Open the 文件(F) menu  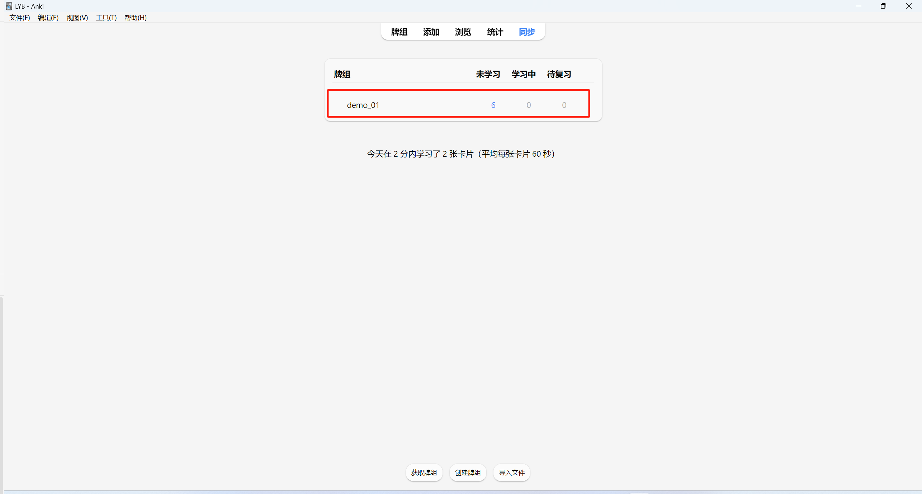(x=19, y=18)
